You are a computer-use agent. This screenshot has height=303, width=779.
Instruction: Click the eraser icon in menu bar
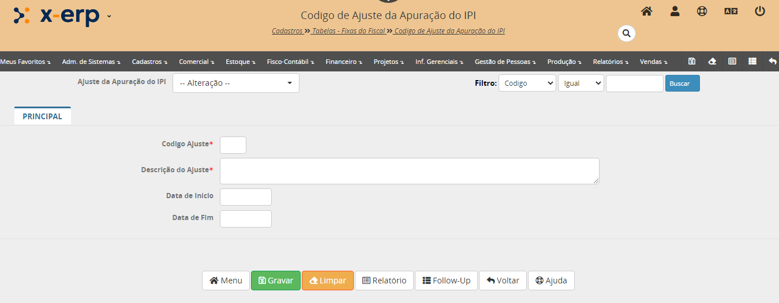712,61
